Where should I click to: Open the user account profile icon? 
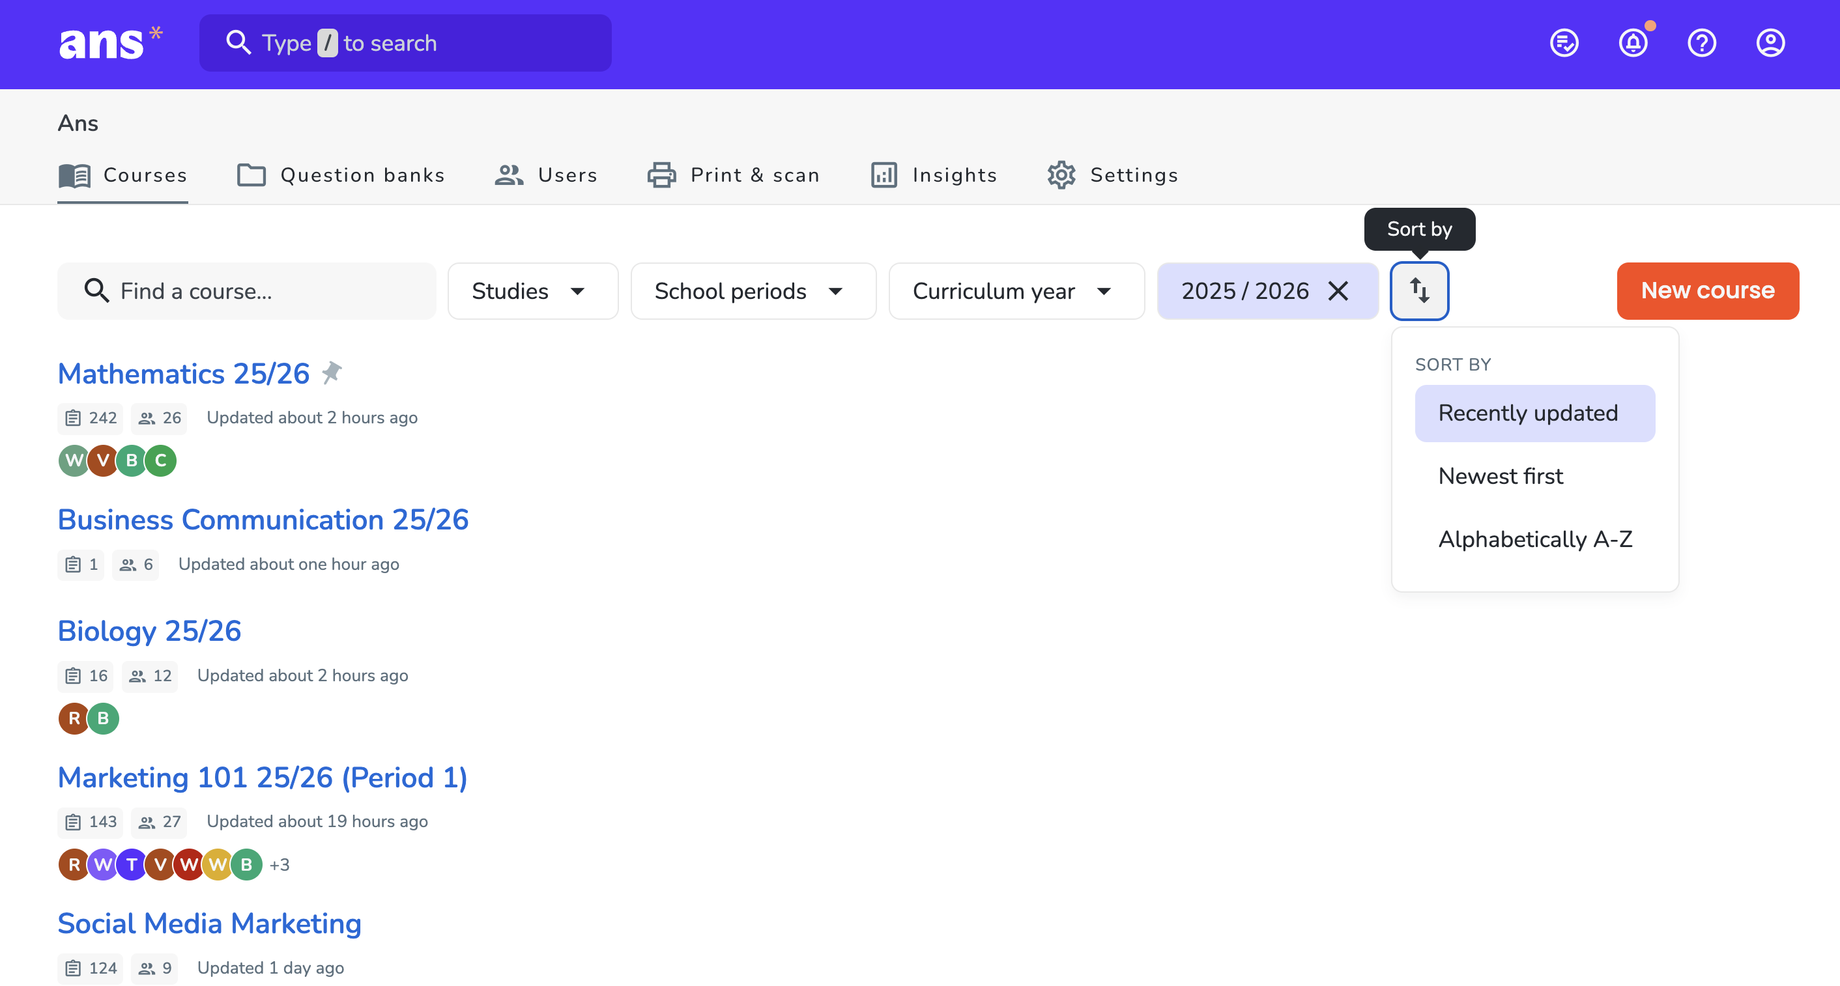pyautogui.click(x=1770, y=43)
